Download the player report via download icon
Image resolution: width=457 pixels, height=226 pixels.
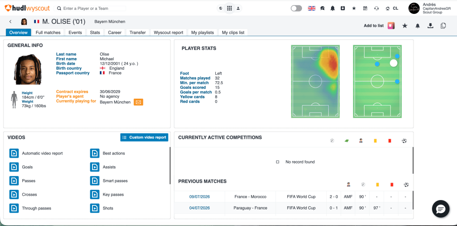[430, 25]
